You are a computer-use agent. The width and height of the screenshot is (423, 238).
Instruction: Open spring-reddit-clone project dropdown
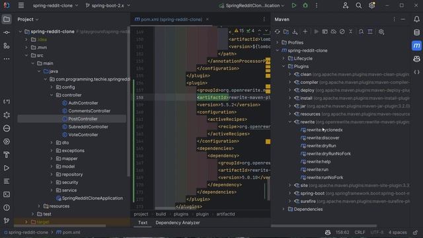pos(56,5)
